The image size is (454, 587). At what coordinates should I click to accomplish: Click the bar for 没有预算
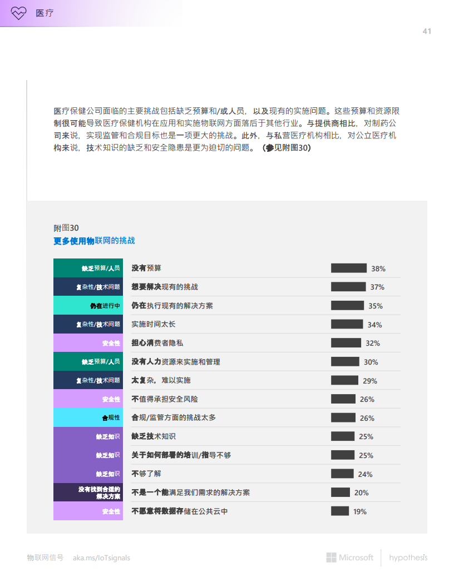click(x=349, y=268)
